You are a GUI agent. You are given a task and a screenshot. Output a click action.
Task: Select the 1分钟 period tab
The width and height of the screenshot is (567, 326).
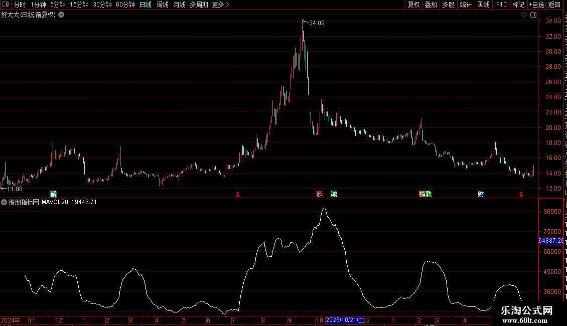click(38, 5)
